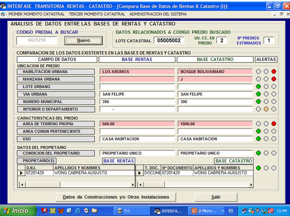
Task: Click the Nuevo button
Action: tap(83, 41)
